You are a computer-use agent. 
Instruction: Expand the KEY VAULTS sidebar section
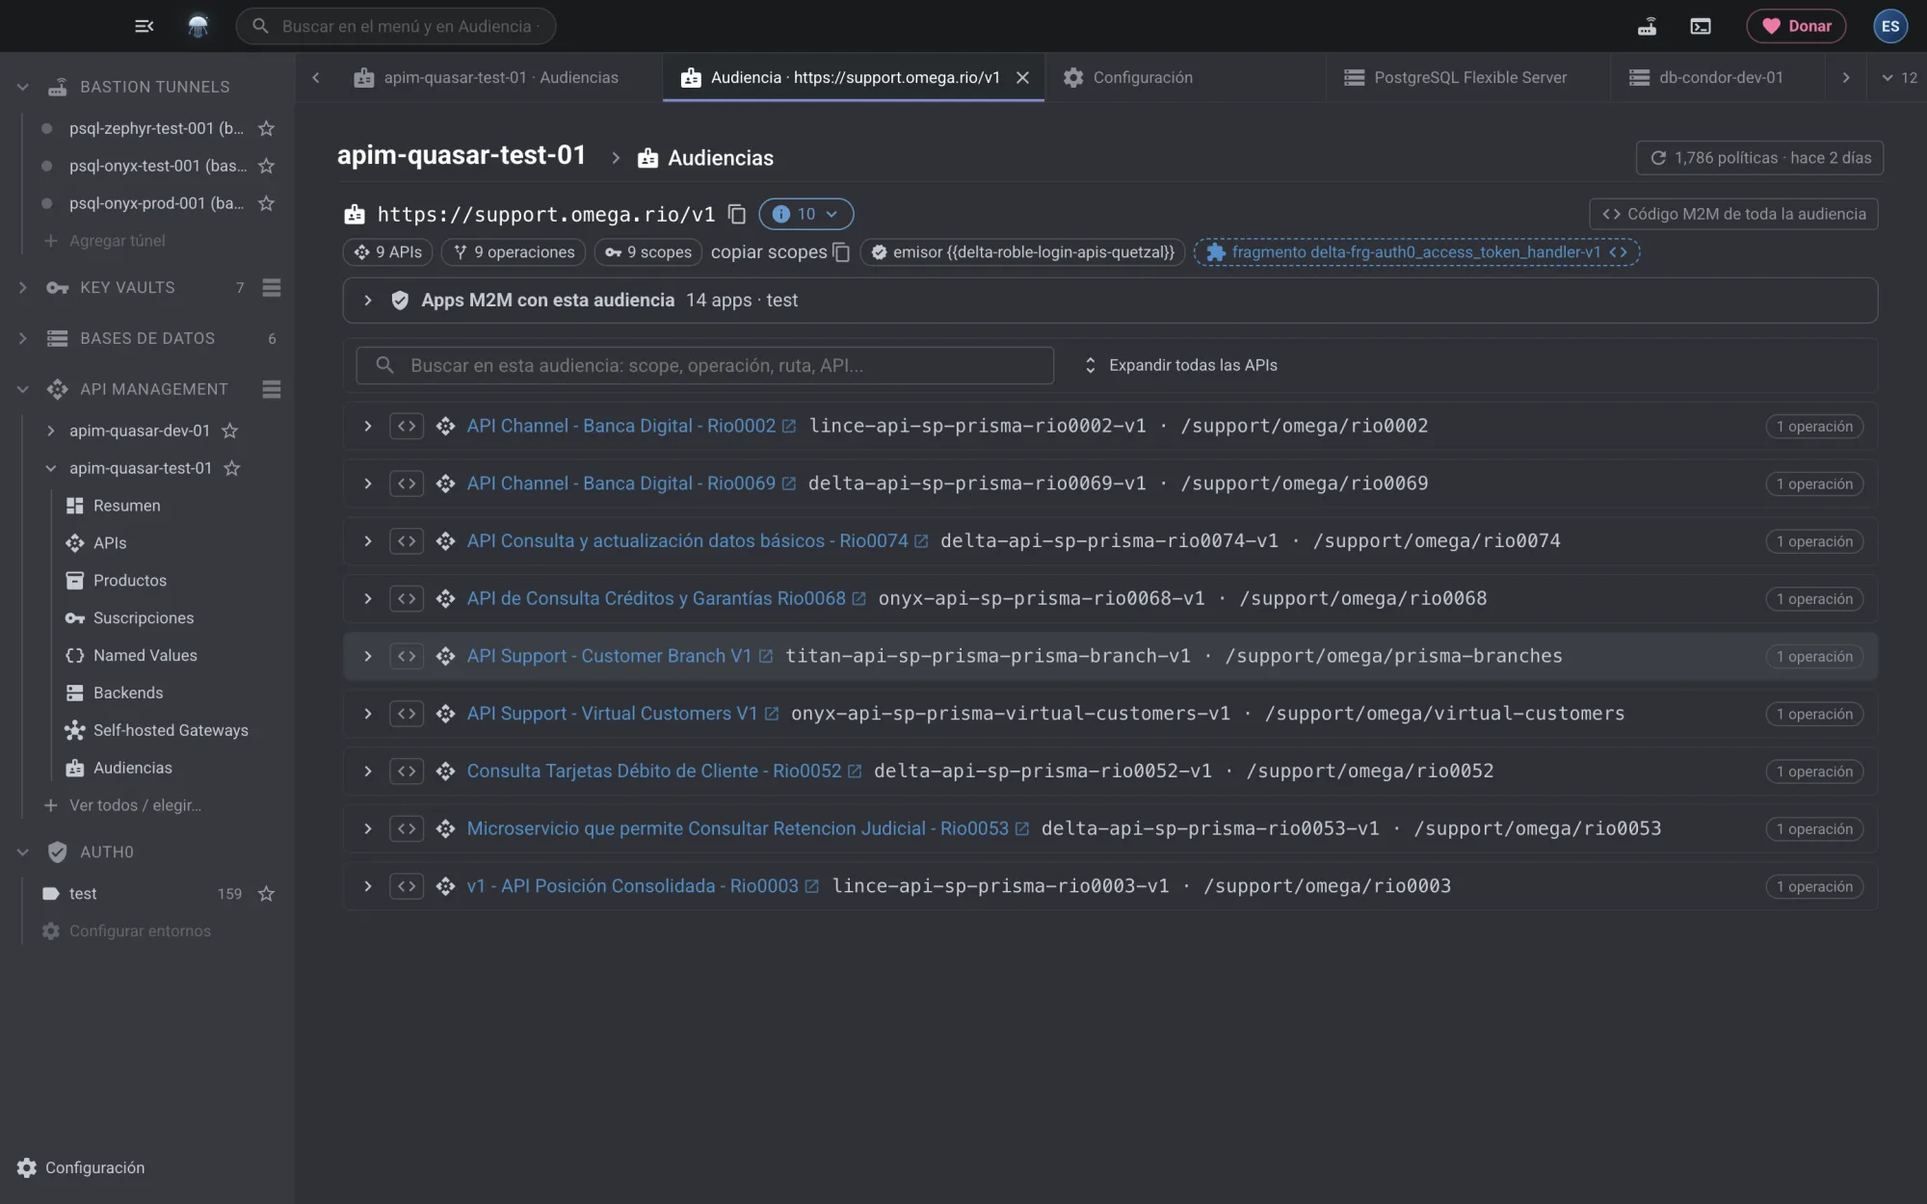(x=23, y=287)
